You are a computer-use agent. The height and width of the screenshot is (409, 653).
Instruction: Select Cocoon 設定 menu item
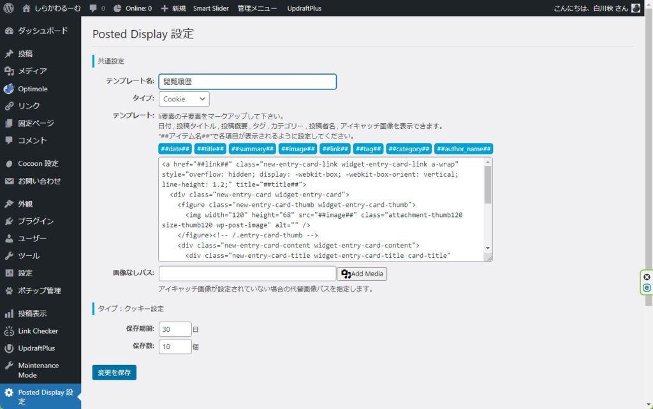point(38,163)
